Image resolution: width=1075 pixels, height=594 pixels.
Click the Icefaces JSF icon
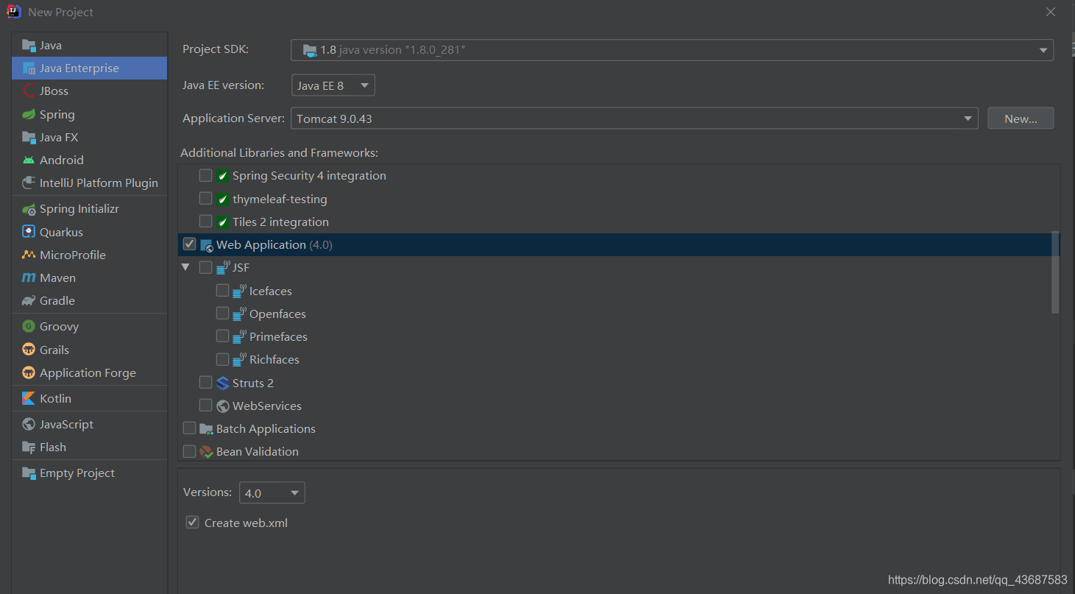[239, 291]
